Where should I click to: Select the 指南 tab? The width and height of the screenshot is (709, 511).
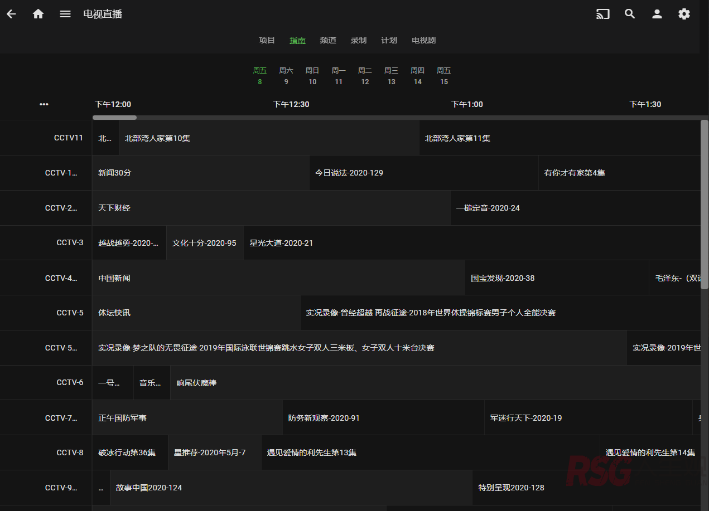tap(297, 40)
